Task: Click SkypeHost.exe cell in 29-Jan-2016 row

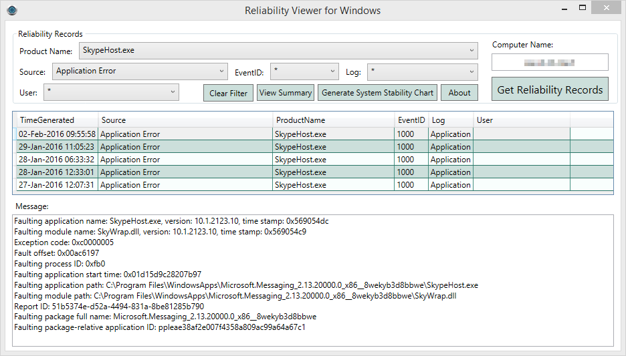Action: pos(333,147)
